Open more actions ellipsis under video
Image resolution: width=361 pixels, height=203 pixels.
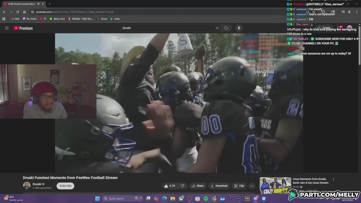point(252,186)
